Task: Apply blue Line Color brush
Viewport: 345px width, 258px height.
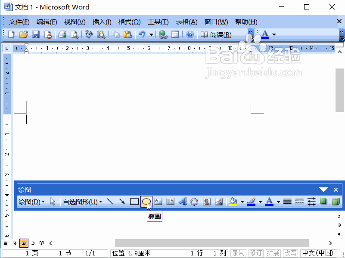Action: (x=251, y=202)
